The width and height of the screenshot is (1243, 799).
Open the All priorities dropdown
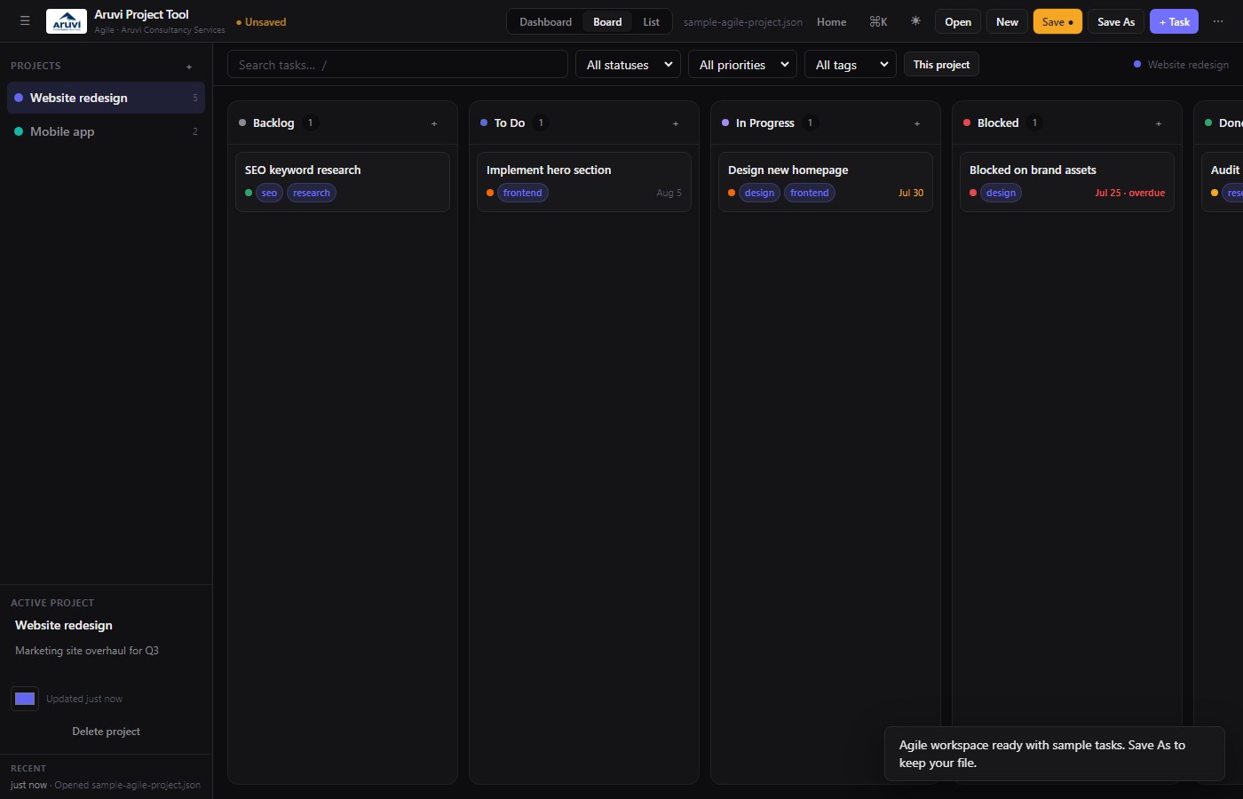point(742,65)
